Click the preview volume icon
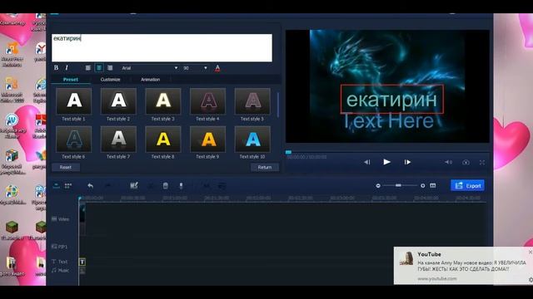This screenshot has width=533, height=299. pyautogui.click(x=448, y=163)
